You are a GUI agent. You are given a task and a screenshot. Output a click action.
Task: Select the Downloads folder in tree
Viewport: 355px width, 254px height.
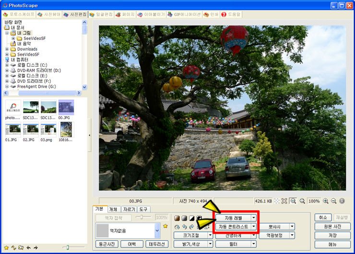[x=27, y=49]
